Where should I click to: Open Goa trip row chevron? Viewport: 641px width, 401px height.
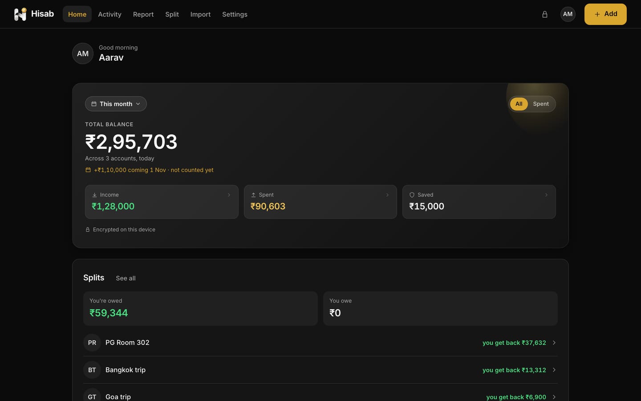click(554, 397)
